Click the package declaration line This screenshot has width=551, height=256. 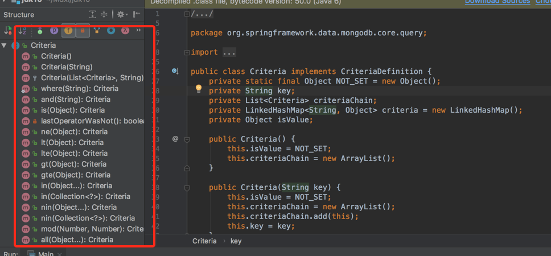click(309, 33)
